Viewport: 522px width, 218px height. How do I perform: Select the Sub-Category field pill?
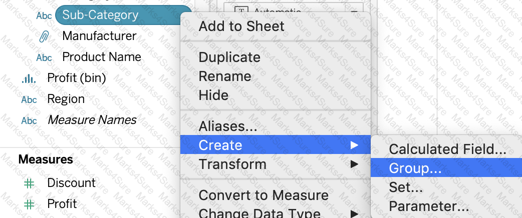coord(123,15)
